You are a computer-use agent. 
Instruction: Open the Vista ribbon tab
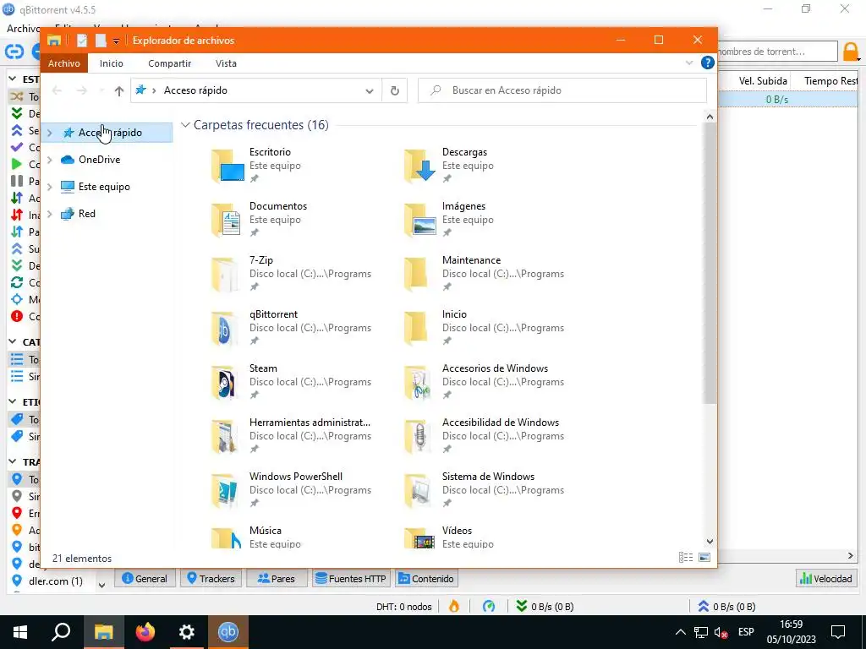click(x=226, y=63)
